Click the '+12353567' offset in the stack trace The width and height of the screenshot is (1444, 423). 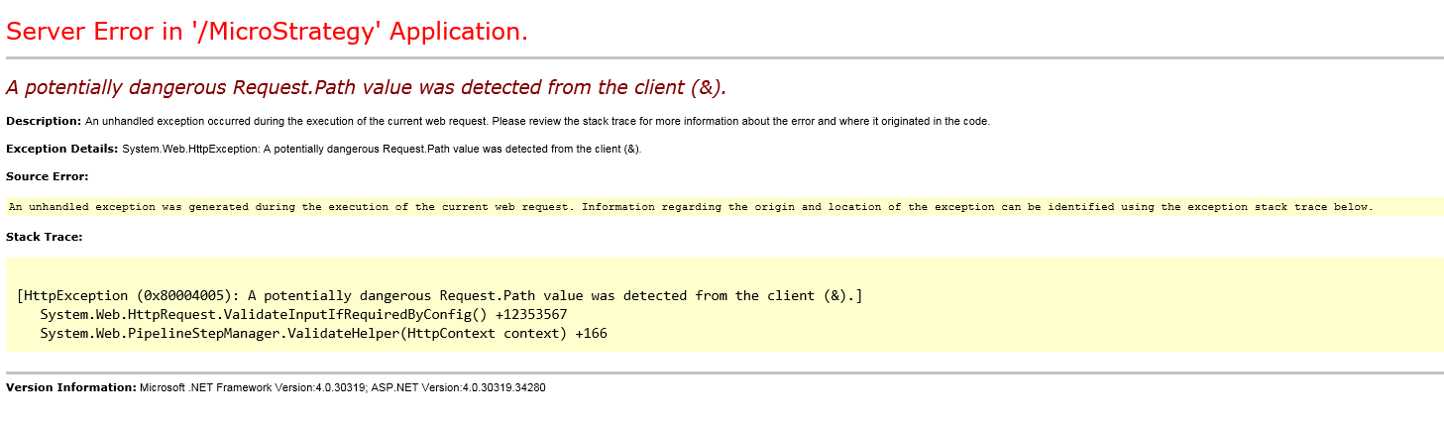coord(531,314)
